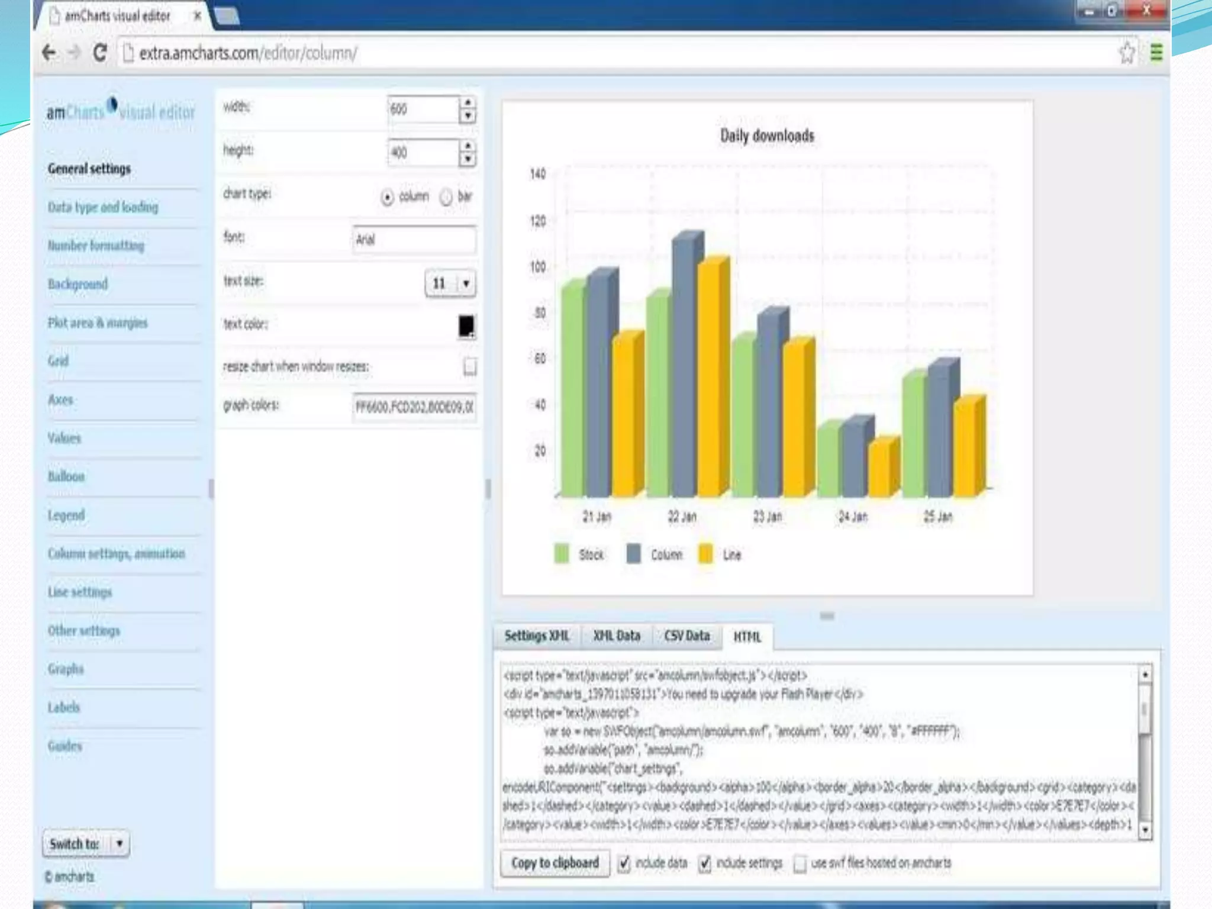Bookmark page with star icon
This screenshot has width=1212, height=909.
tap(1127, 53)
